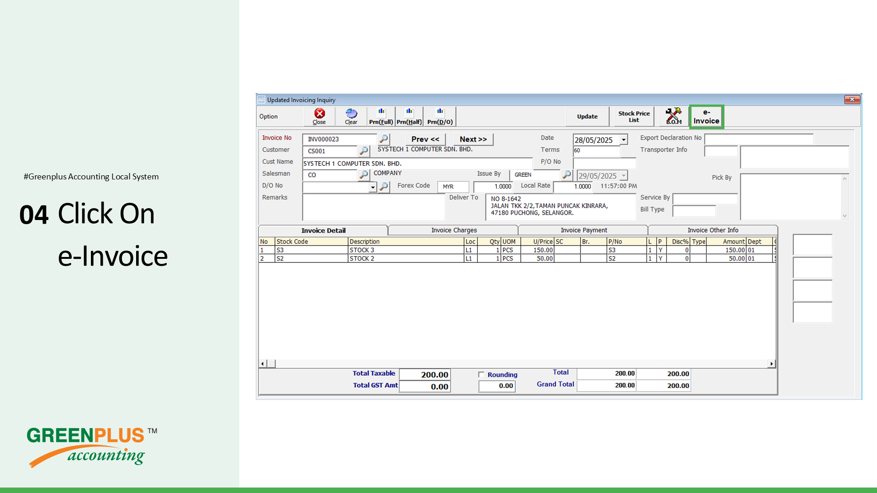Viewport: 877px width, 493px height.
Task: Click the Invoice No input field
Action: click(340, 139)
